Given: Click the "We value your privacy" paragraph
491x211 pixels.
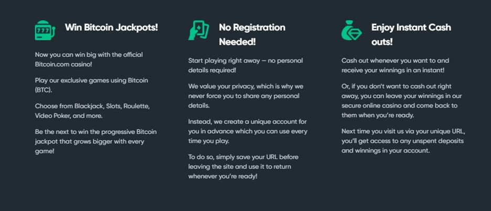Looking at the screenshot, I should 246,96.
